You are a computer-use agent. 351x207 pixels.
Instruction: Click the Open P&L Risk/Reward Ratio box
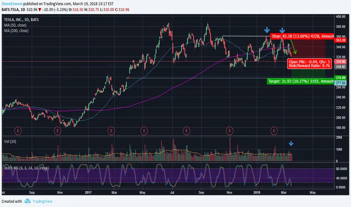pos(309,64)
